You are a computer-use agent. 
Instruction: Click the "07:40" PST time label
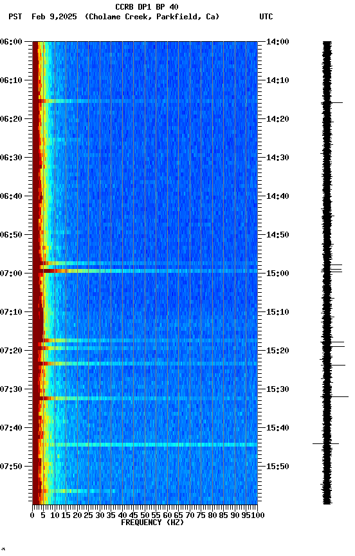pos(11,429)
